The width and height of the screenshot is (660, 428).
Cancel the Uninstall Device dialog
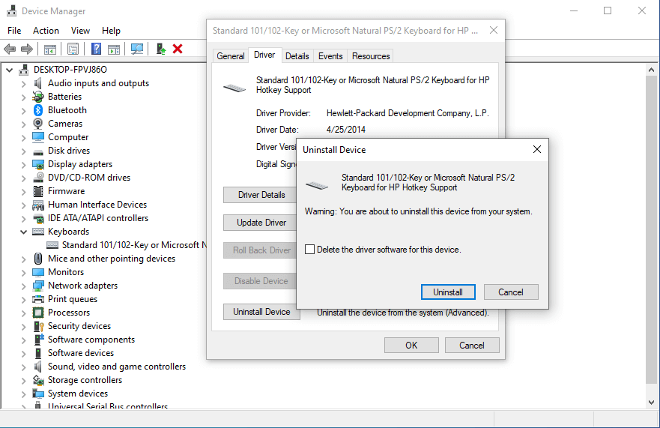coord(511,292)
